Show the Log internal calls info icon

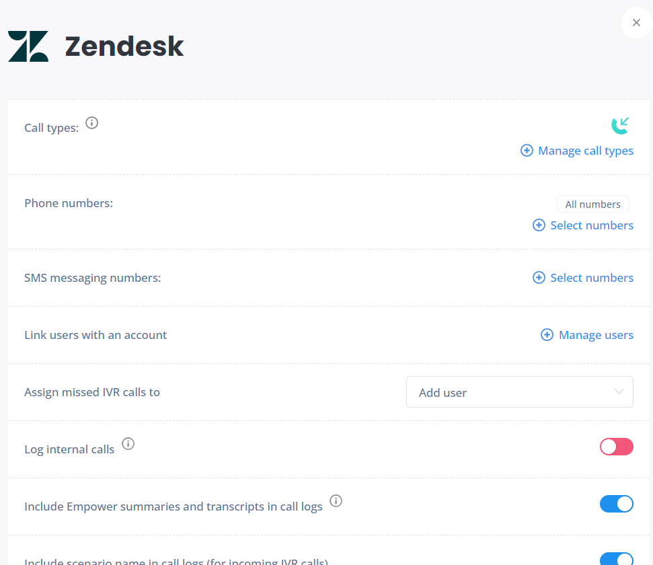tap(128, 444)
